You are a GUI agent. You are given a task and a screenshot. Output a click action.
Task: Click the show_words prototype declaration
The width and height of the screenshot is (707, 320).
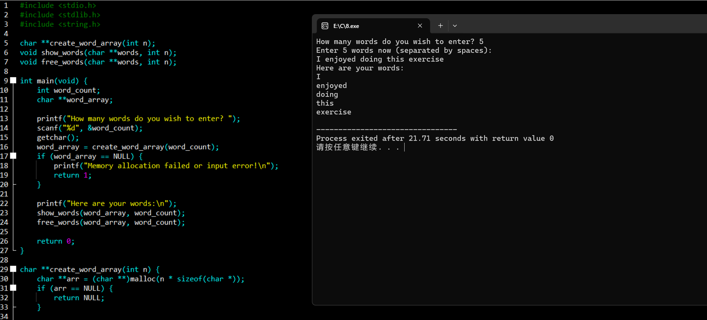point(98,52)
